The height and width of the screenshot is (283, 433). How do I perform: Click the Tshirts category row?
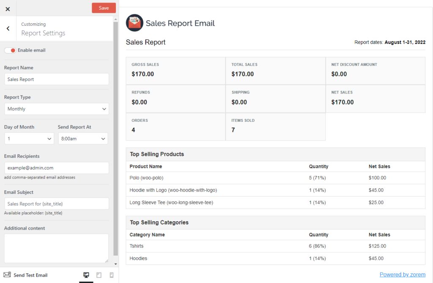[x=276, y=246]
